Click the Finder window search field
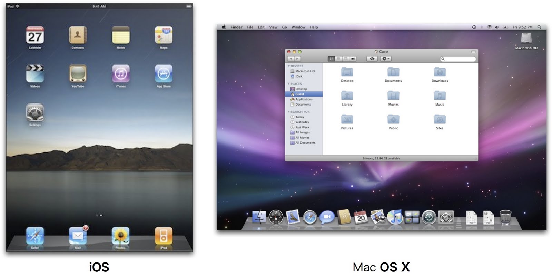The width and height of the screenshot is (552, 278). pos(458,59)
